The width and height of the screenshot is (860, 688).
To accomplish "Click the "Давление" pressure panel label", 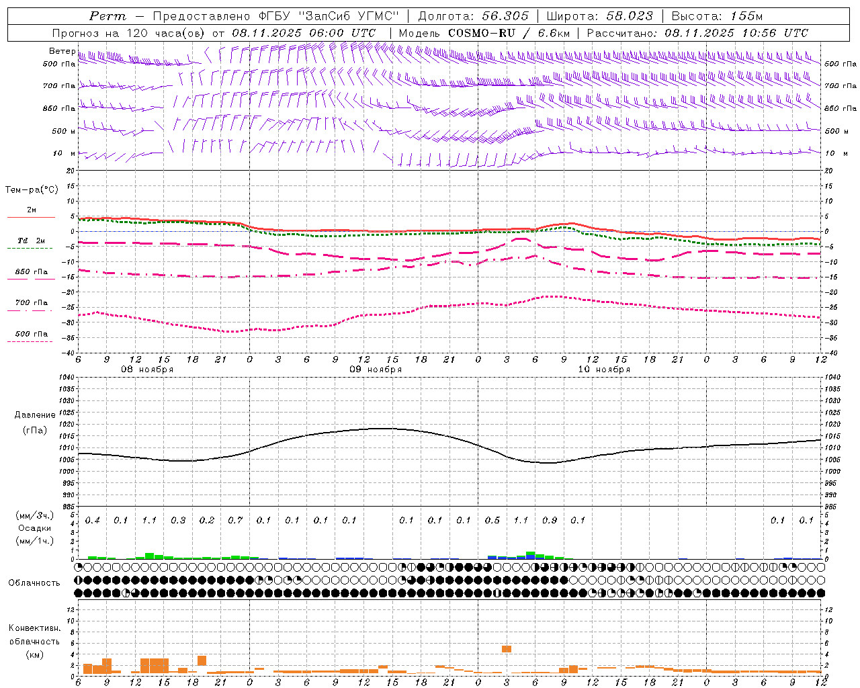I will tap(35, 415).
